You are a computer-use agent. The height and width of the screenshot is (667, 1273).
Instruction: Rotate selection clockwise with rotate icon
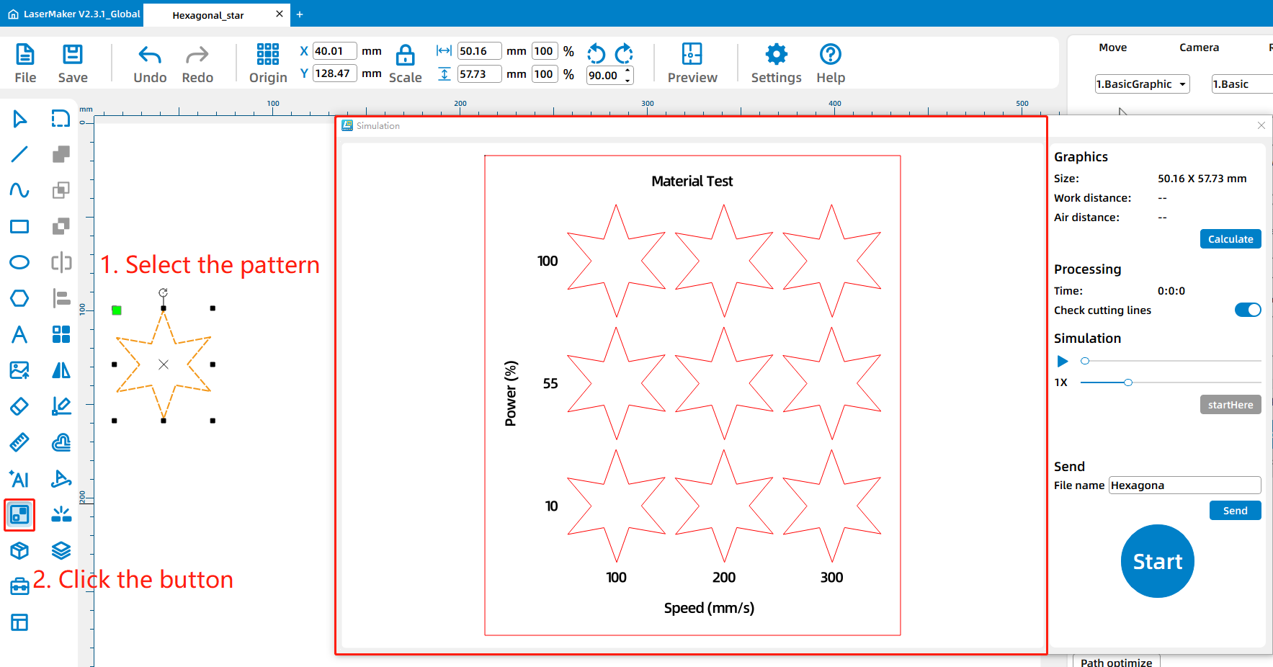point(624,53)
